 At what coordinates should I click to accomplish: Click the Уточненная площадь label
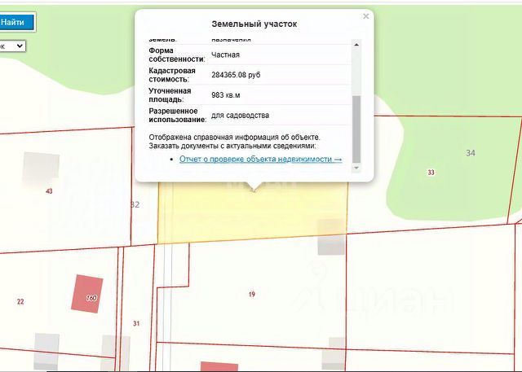click(x=170, y=95)
